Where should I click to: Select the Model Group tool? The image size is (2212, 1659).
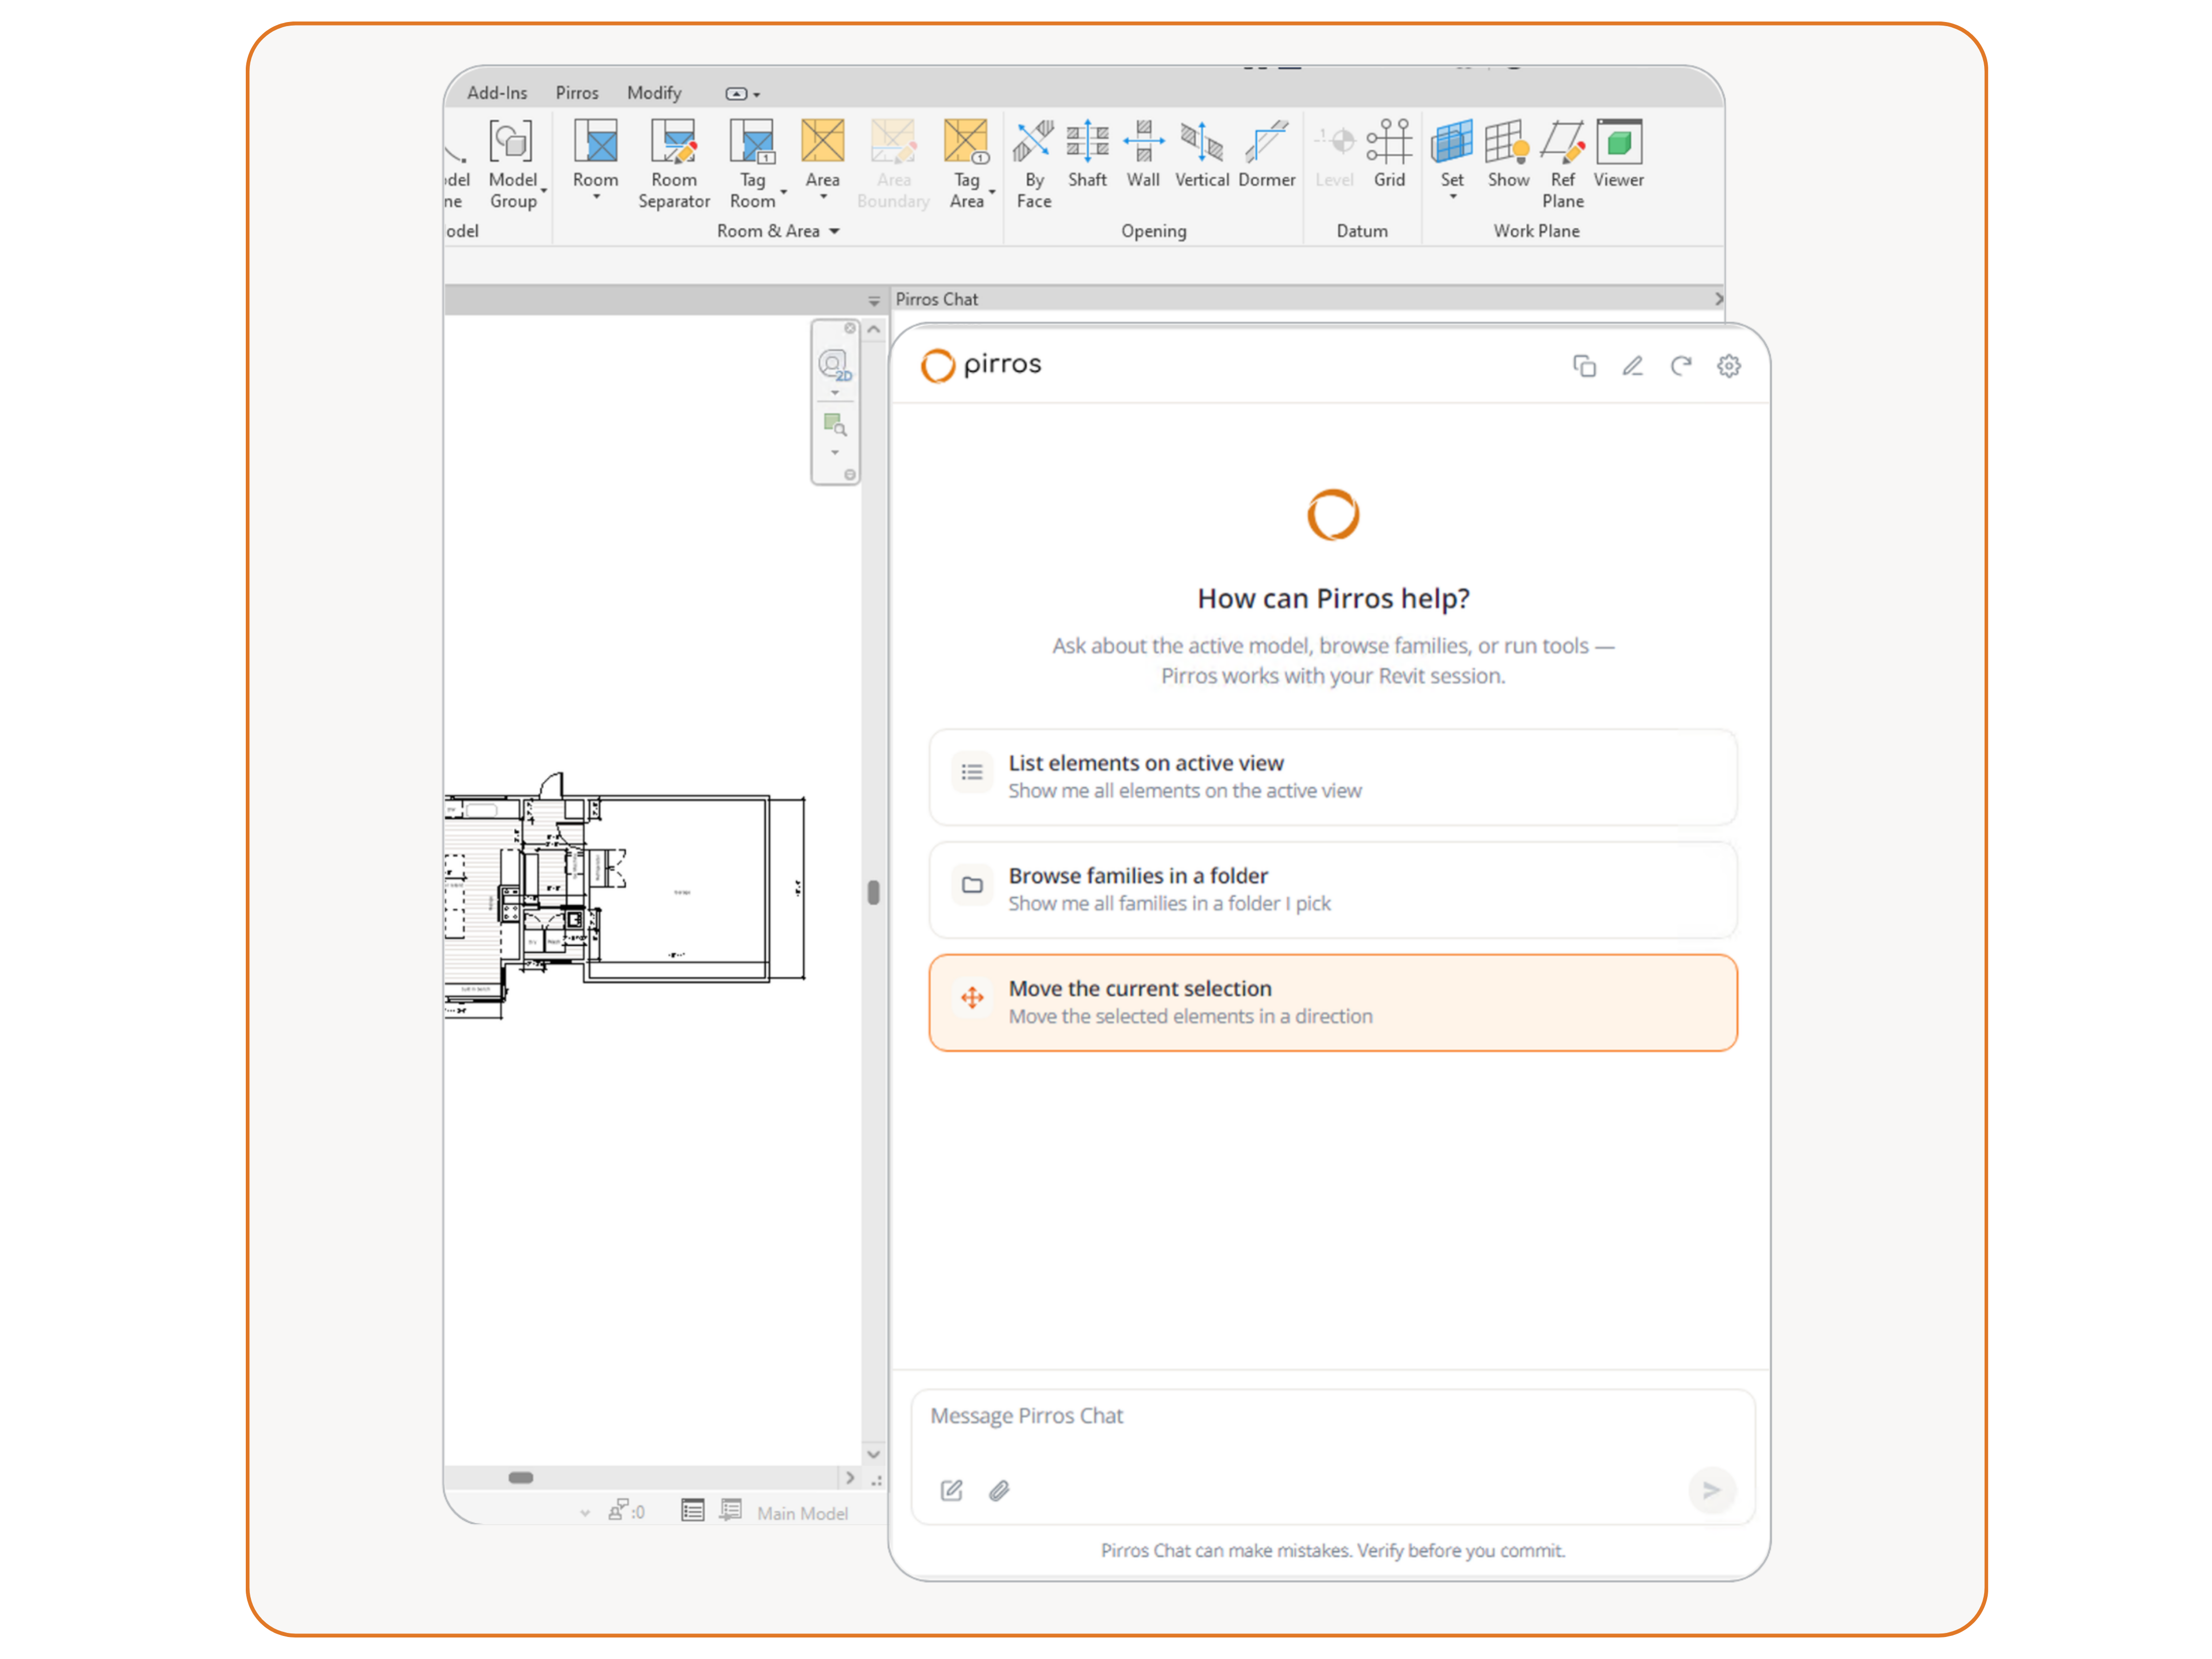pyautogui.click(x=512, y=163)
